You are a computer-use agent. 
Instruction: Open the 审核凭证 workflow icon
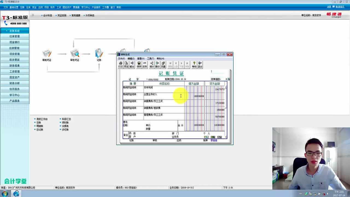(74, 54)
